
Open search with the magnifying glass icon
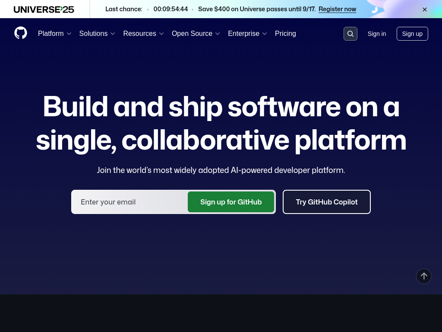[x=350, y=34]
